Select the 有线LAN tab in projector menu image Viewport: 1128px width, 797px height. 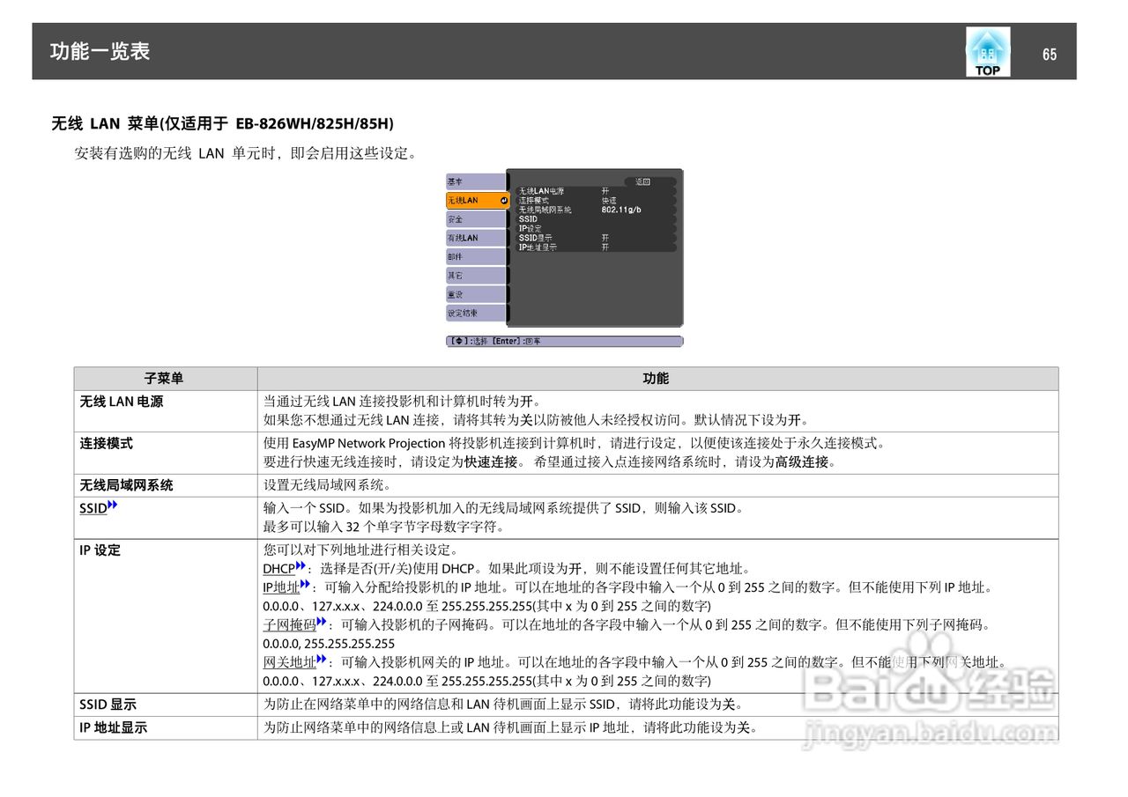tap(476, 238)
